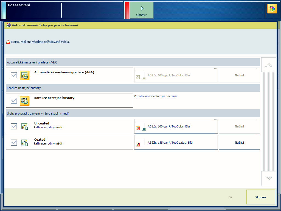Click the red warning triangle icon
Viewport: 281px width, 211px height.
pos(8,42)
